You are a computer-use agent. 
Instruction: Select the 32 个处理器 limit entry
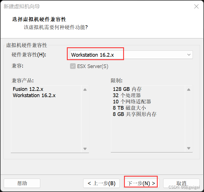point(127,95)
